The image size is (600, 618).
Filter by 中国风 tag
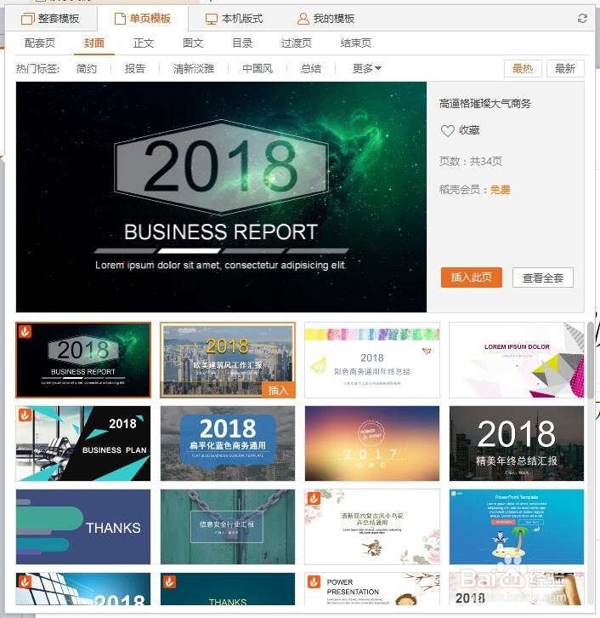(x=258, y=69)
